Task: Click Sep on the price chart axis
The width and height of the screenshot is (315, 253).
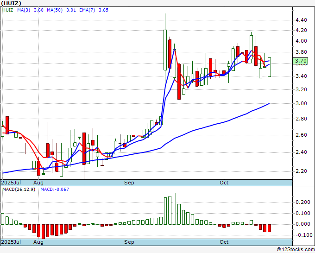Action: coord(129,183)
